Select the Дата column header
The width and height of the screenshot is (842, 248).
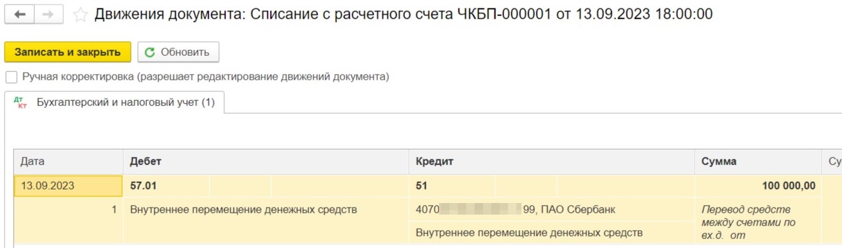[68, 162]
